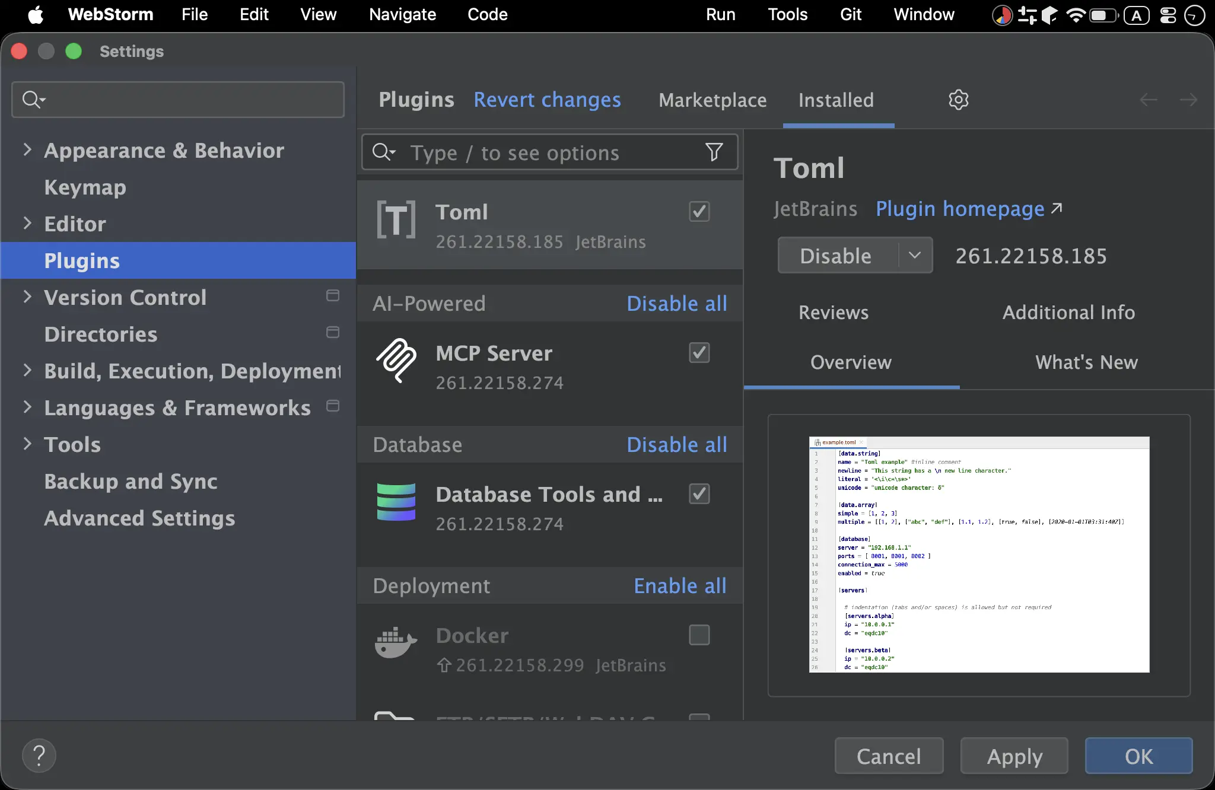Click the Apply button
This screenshot has height=790, width=1215.
click(x=1014, y=756)
